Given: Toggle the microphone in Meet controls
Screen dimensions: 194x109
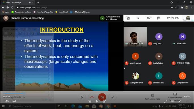Looking at the screenshot, I should pyautogui.click(x=82, y=97).
